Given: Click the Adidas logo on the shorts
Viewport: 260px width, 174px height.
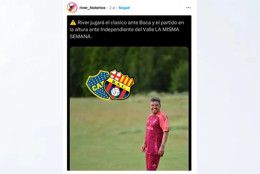Looking at the screenshot, I should click(x=154, y=165).
